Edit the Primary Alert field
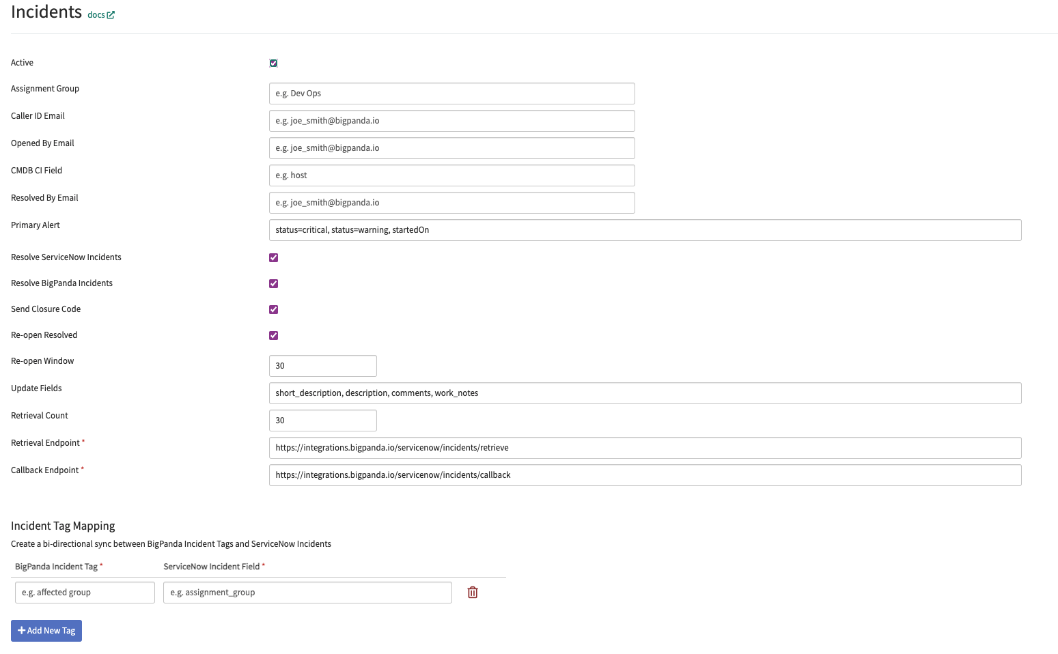The image size is (1058, 654). 645,230
